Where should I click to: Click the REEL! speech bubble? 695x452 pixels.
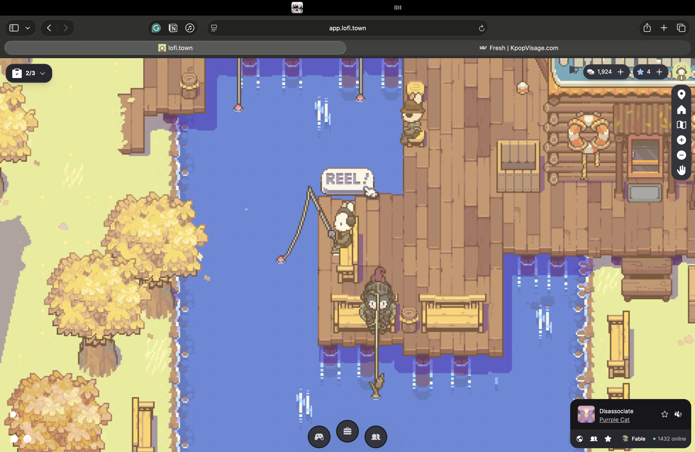347,180
